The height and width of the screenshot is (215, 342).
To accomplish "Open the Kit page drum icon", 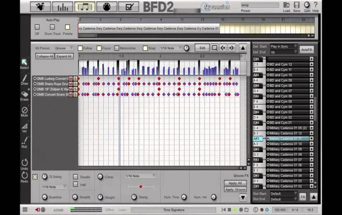I will (x=40, y=7).
